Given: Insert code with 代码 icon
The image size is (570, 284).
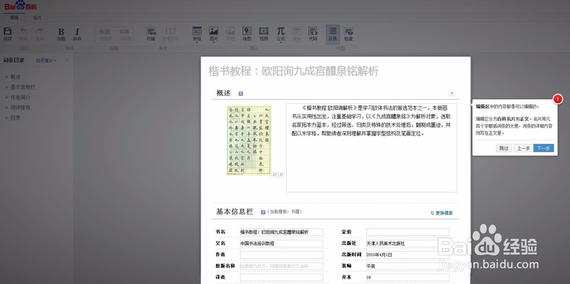Looking at the screenshot, I should click(312, 31).
